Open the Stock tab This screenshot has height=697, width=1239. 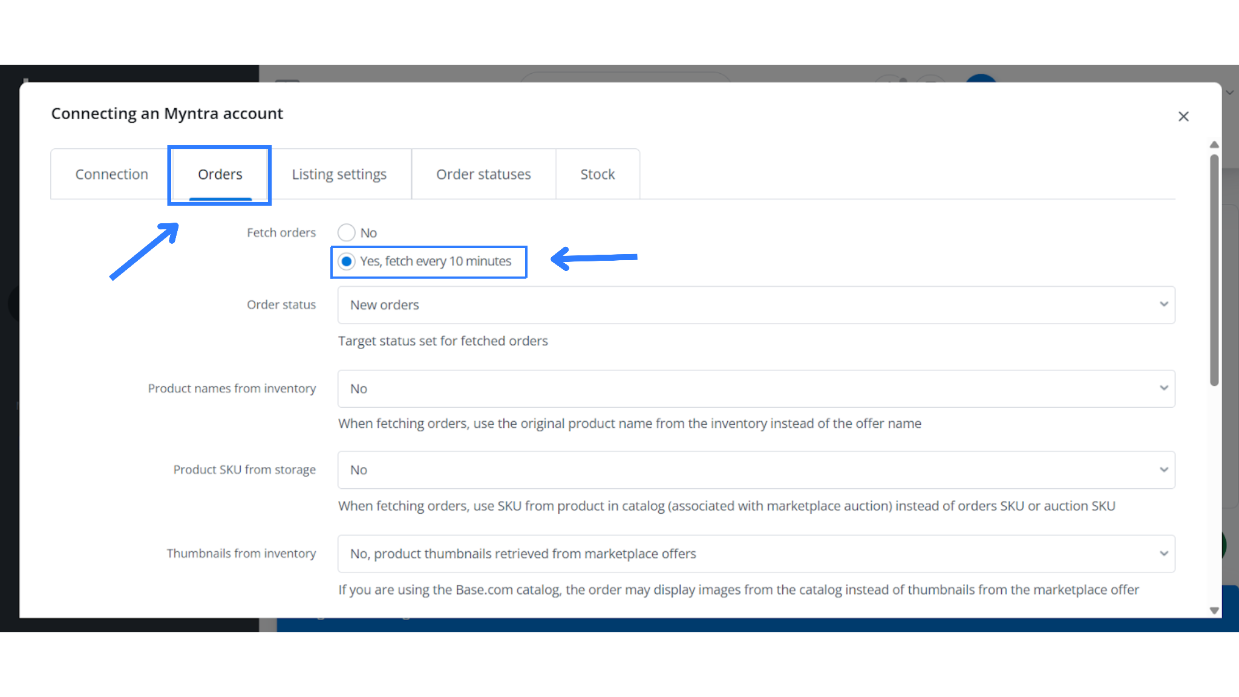597,174
